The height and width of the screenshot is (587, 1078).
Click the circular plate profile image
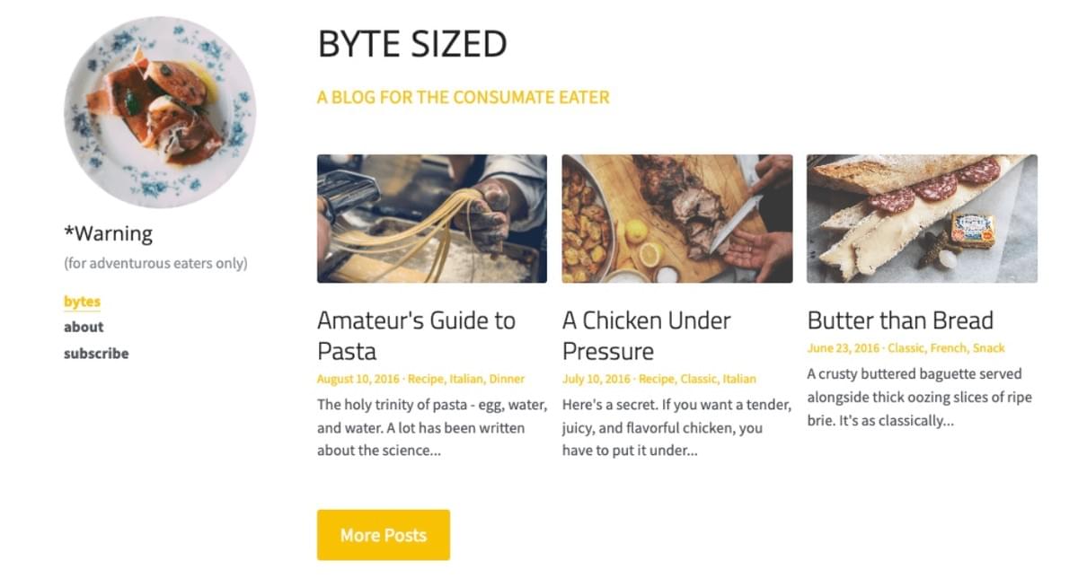pyautogui.click(x=160, y=112)
